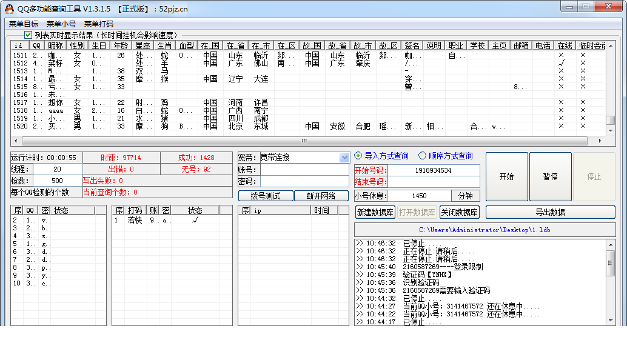Click the 账号 input field

click(304, 170)
